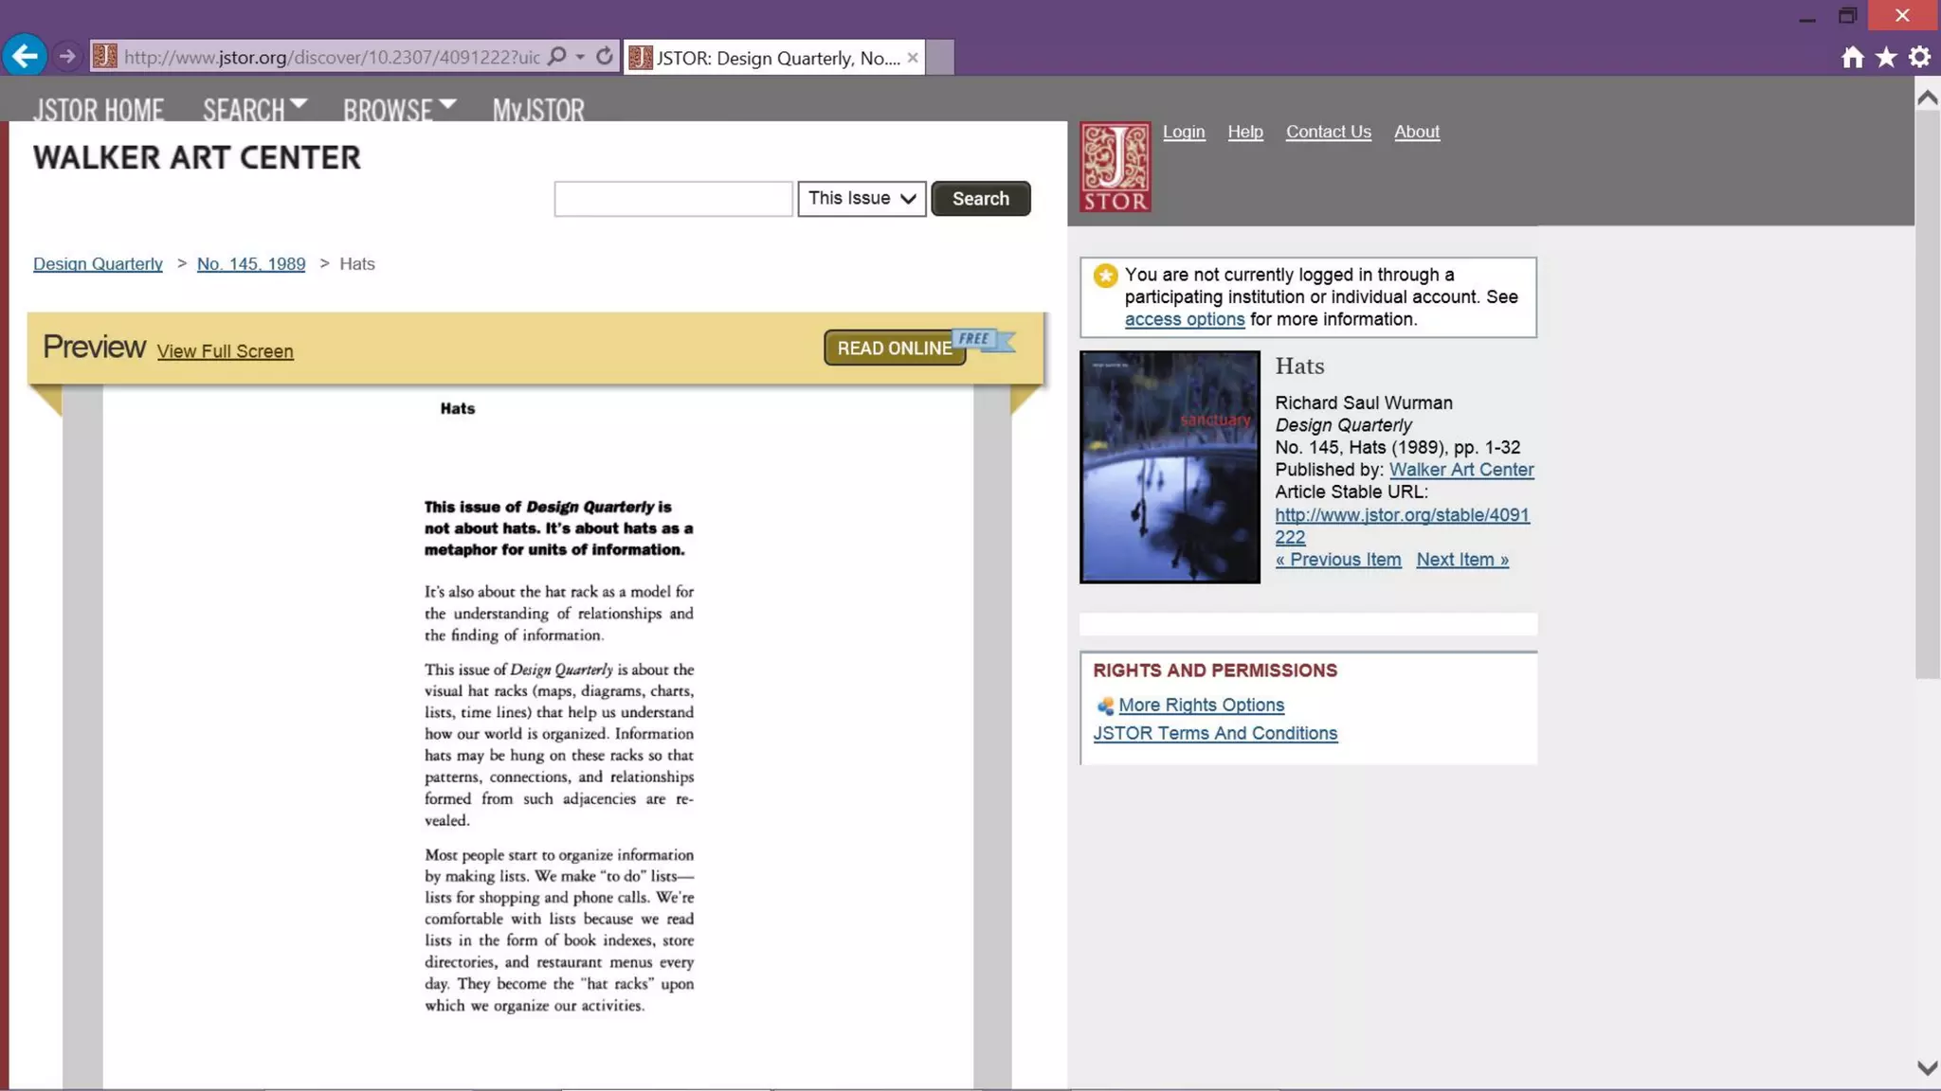Click the JSTOR logo
Screen dimensions: 1941x1091
pyautogui.click(x=1115, y=167)
